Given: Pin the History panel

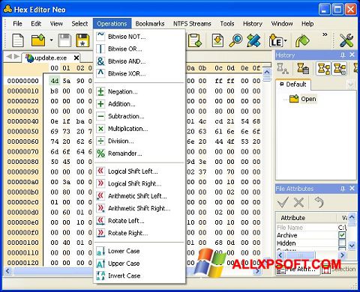Looking at the screenshot, I should click(x=343, y=55).
